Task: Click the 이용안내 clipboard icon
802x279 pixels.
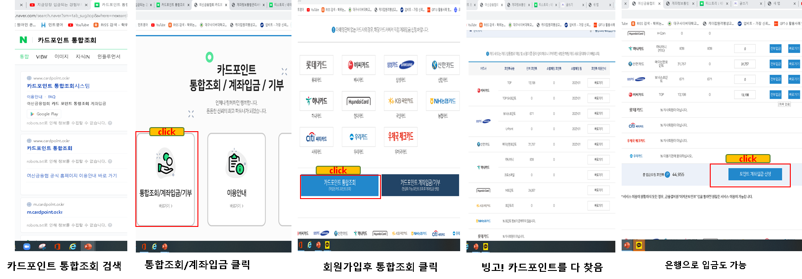Action: pyautogui.click(x=236, y=164)
